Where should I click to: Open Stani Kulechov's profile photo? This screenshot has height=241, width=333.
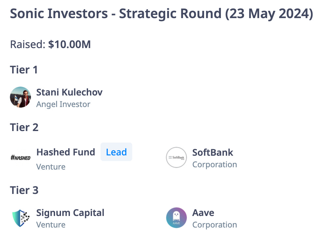(x=20, y=97)
